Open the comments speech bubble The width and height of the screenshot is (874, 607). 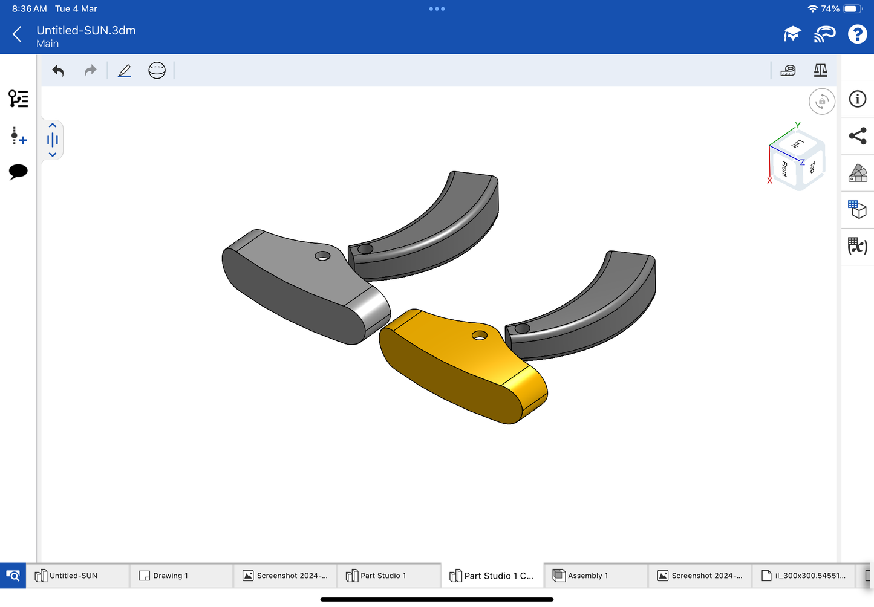coord(18,172)
